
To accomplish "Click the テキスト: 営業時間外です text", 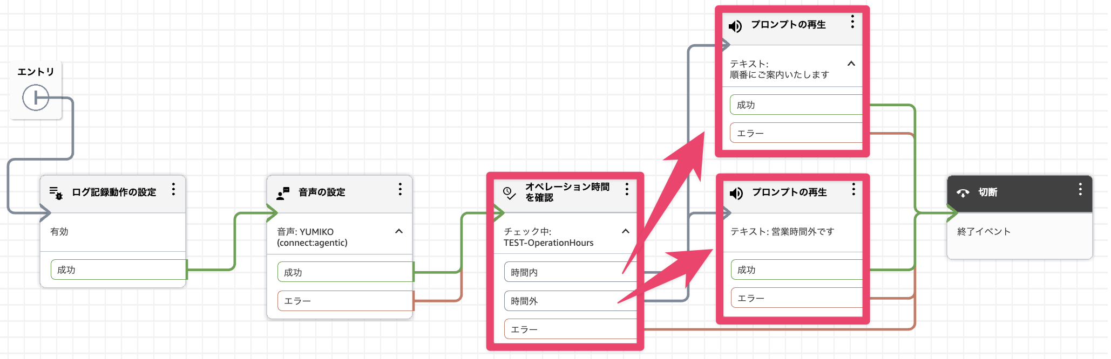I will pos(782,231).
